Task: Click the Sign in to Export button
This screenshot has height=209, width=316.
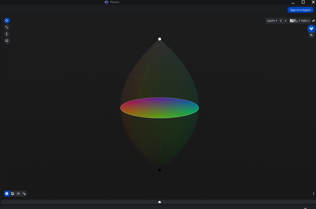Action: [300, 10]
